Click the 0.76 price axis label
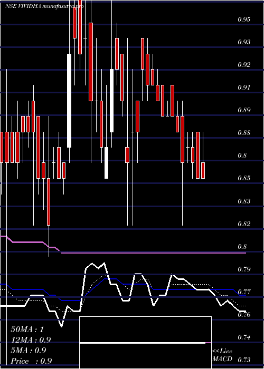The height and width of the screenshot is (369, 264). coord(244,315)
